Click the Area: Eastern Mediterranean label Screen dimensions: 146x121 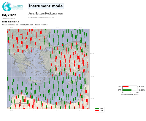[x=45, y=14]
